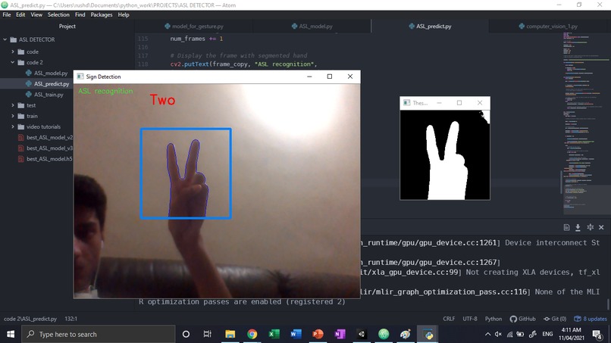This screenshot has height=343, width=611.
Task: Click the cursor position 132:1
Action: (71, 319)
